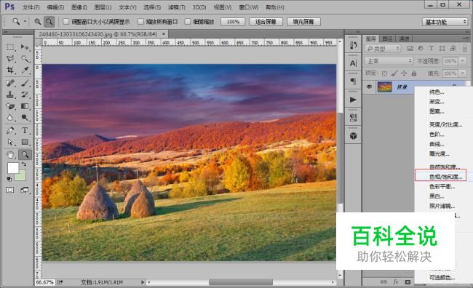Select the Horizontal Type tool

point(25,130)
